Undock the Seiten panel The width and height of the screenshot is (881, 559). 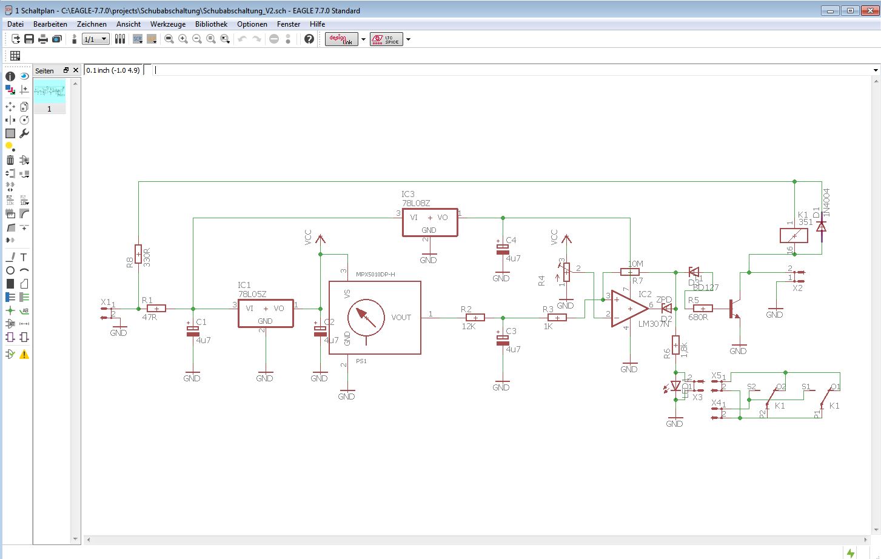pos(66,70)
